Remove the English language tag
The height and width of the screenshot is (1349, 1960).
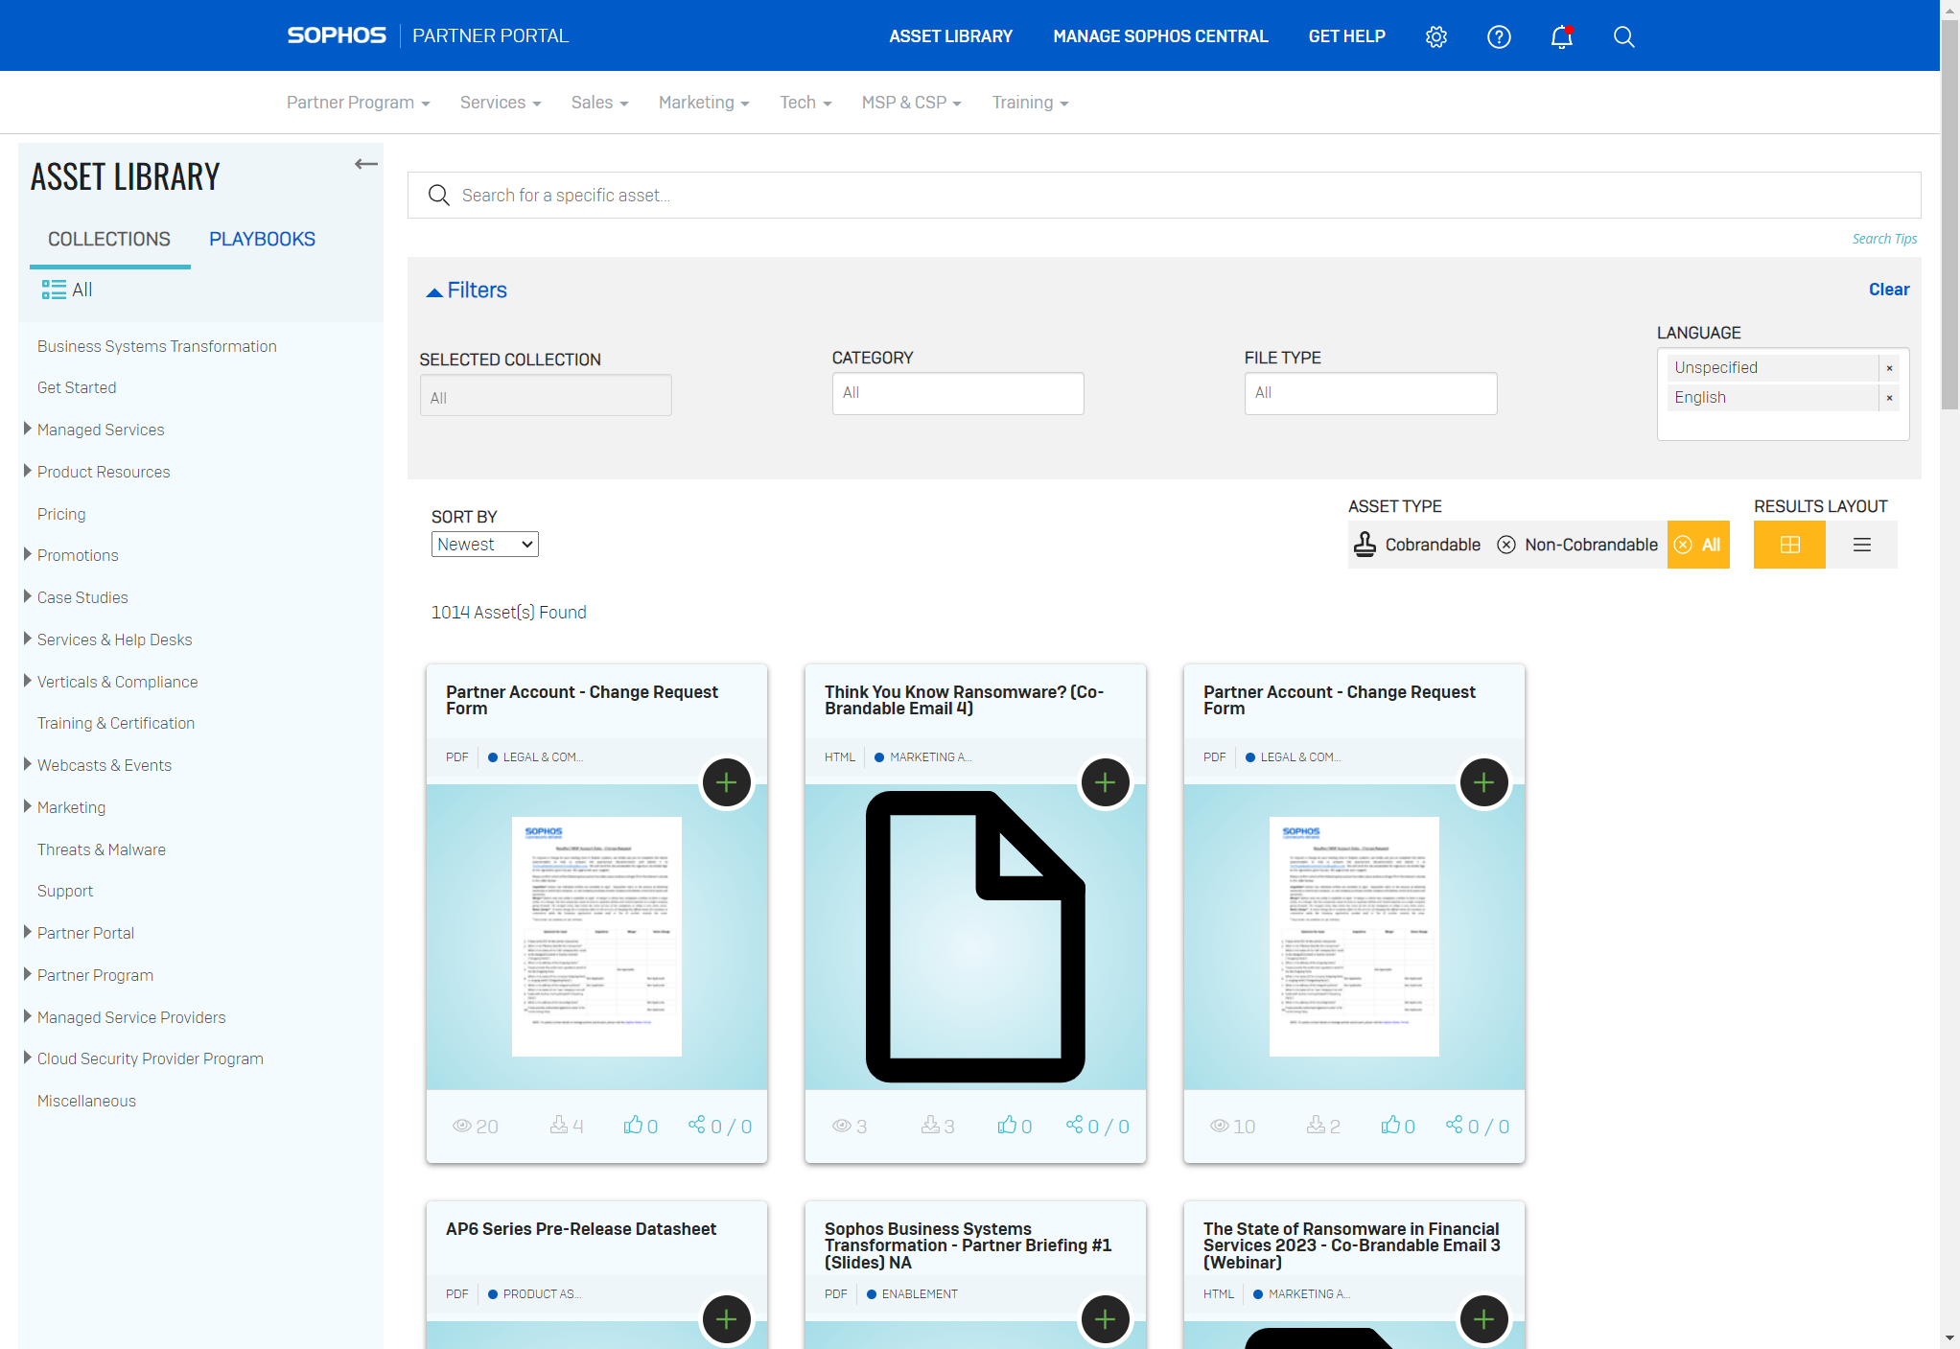[1889, 398]
